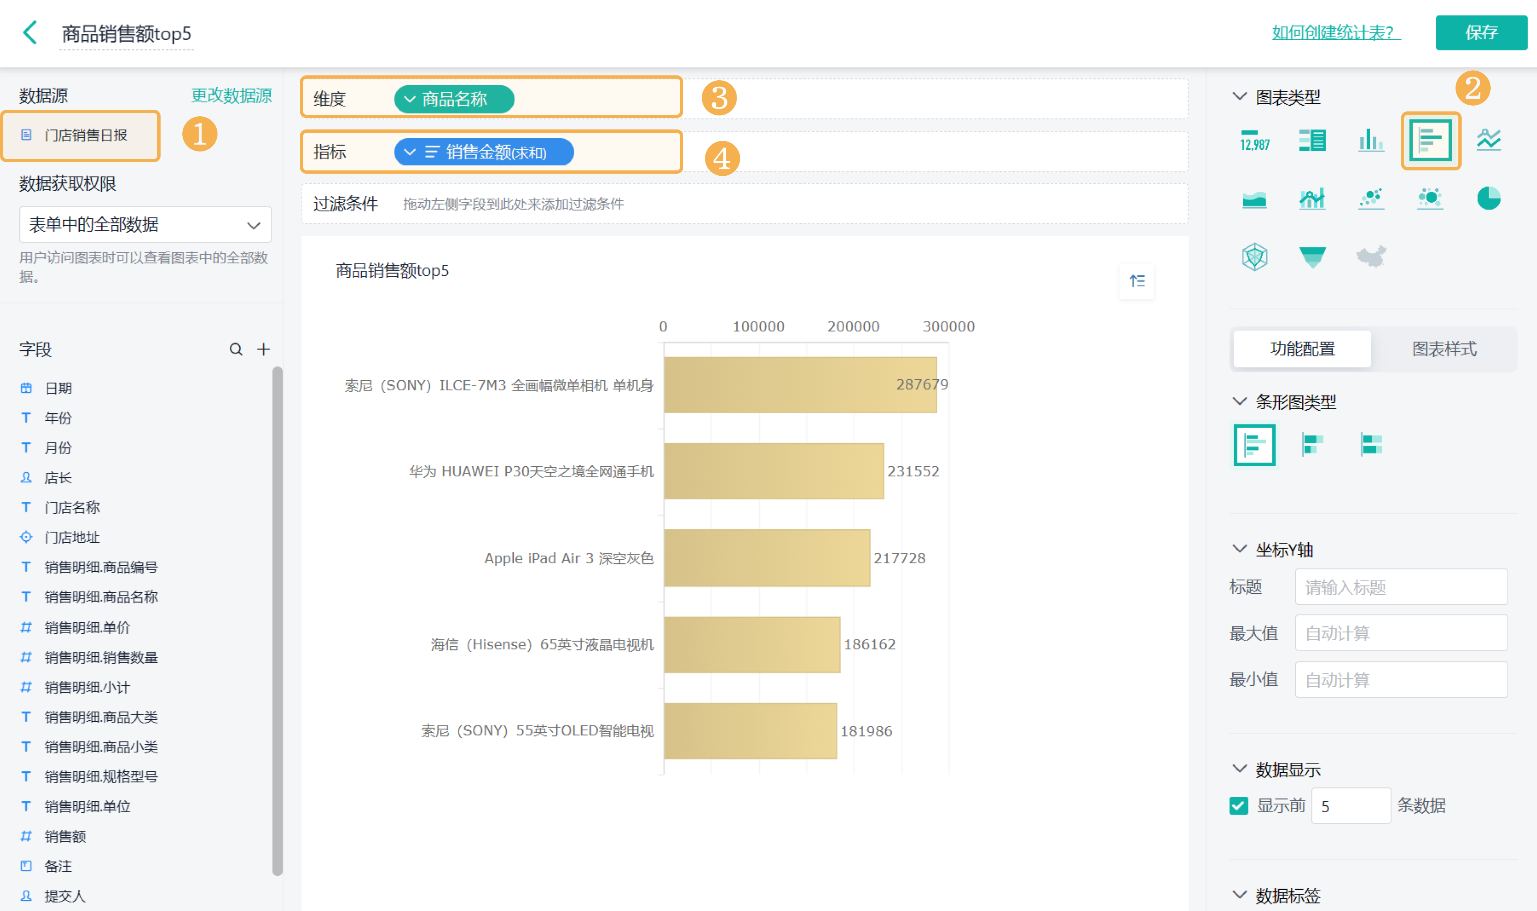This screenshot has width=1537, height=911.
Task: Uncheck the 显示前 checkbox
Action: 1238,805
